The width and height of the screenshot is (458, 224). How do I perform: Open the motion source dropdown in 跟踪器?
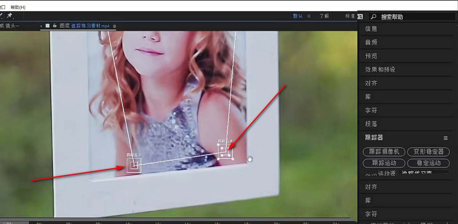tap(424, 173)
